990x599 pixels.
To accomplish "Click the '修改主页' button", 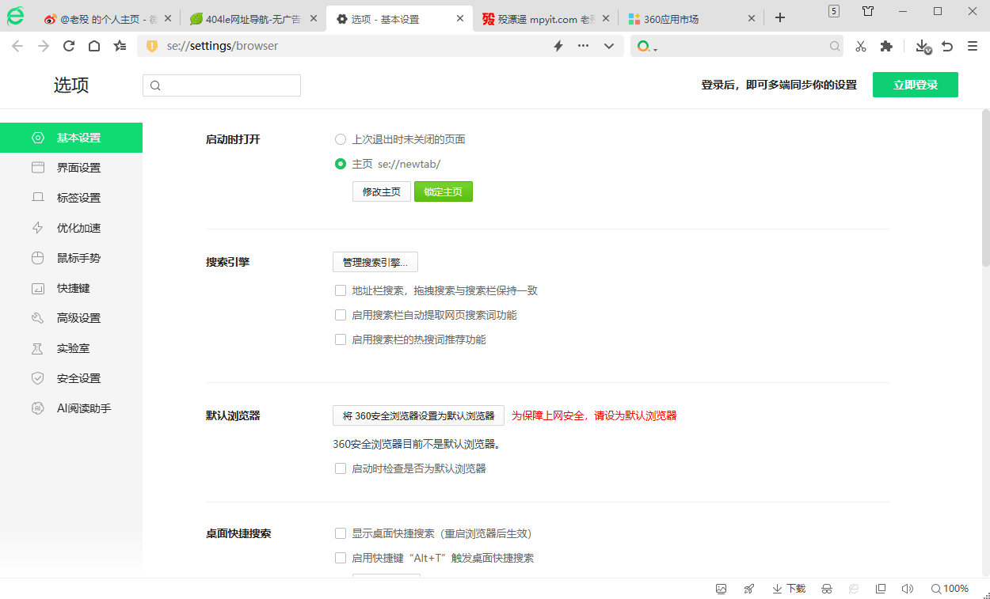I will tap(382, 191).
